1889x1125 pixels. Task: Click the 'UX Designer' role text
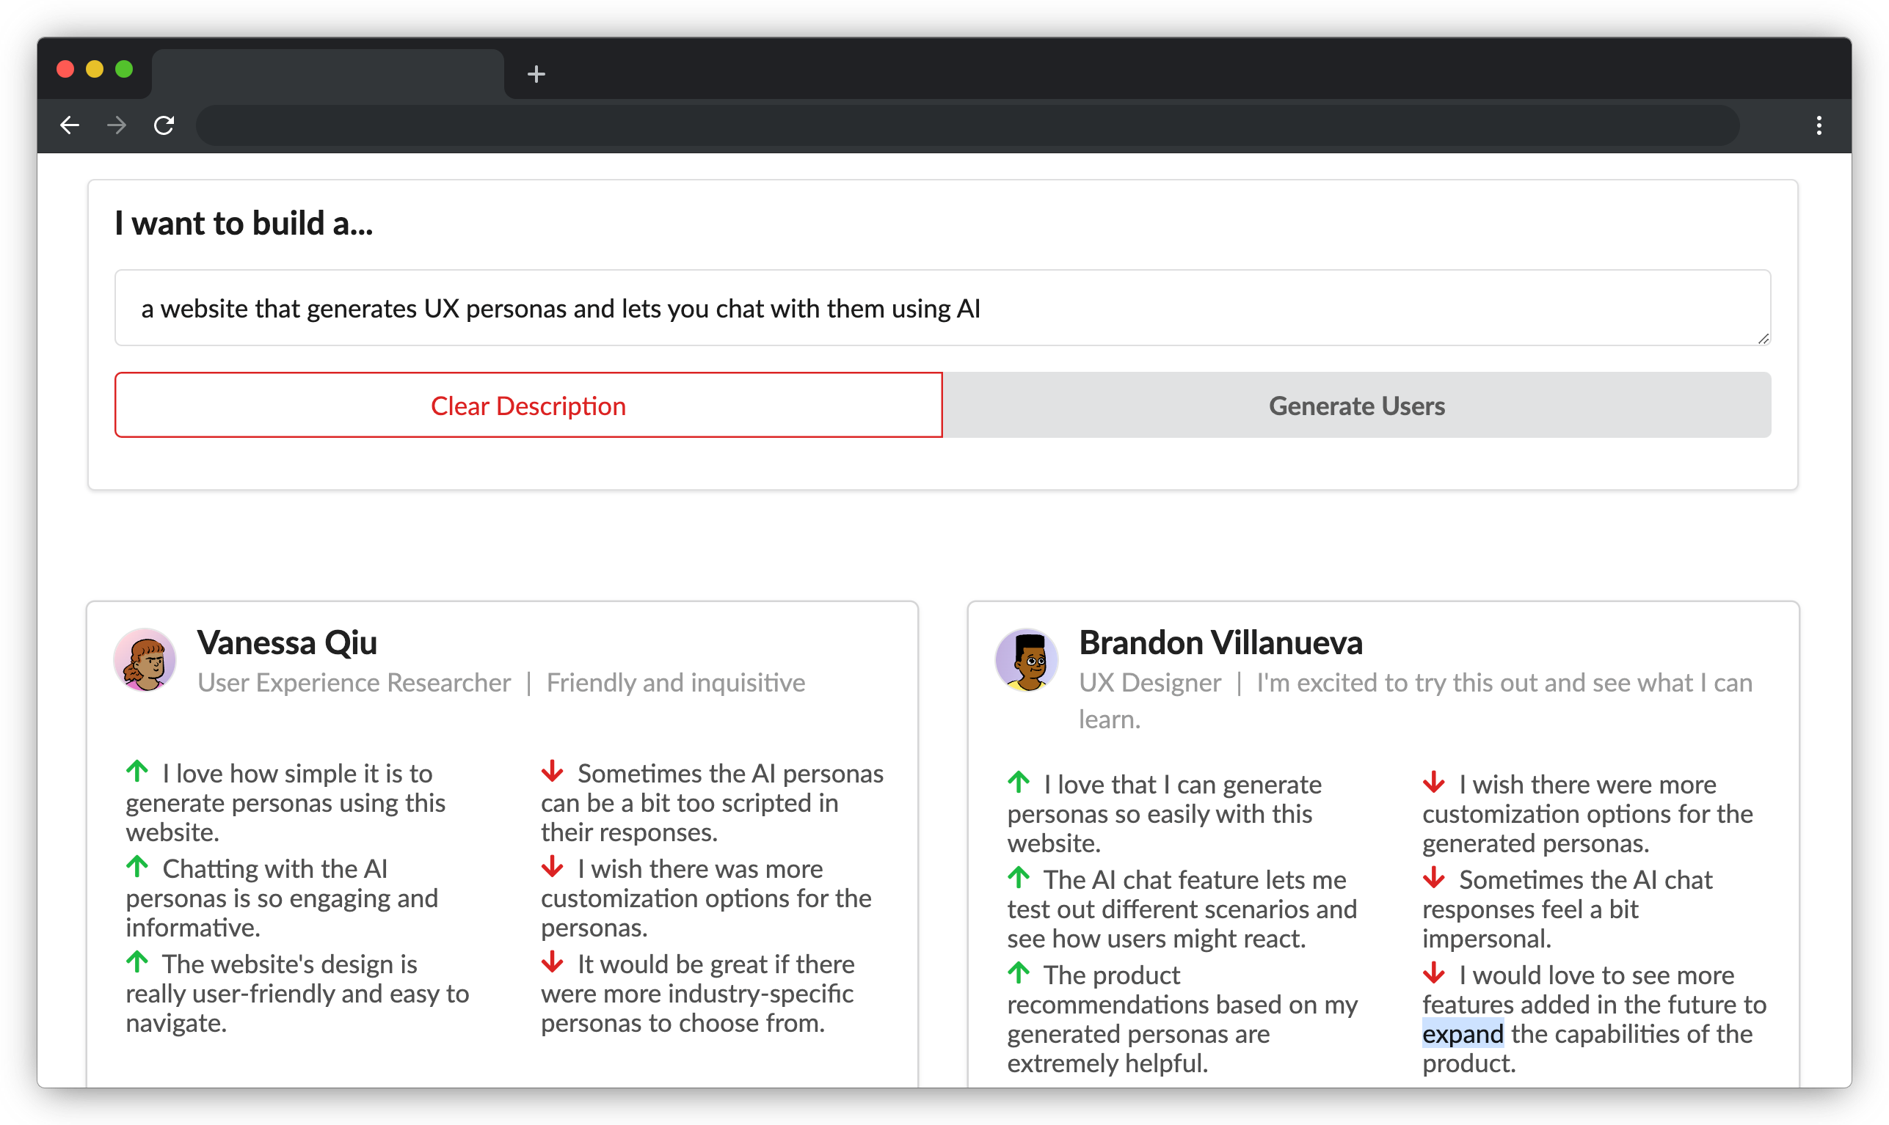coord(1150,683)
